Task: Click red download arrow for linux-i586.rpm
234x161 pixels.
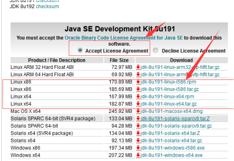Action: coord(138,82)
